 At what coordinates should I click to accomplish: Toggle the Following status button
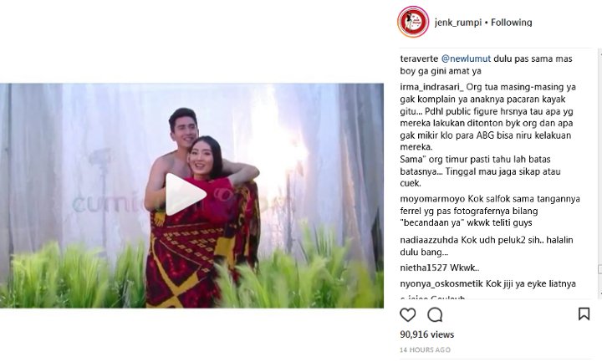click(512, 23)
